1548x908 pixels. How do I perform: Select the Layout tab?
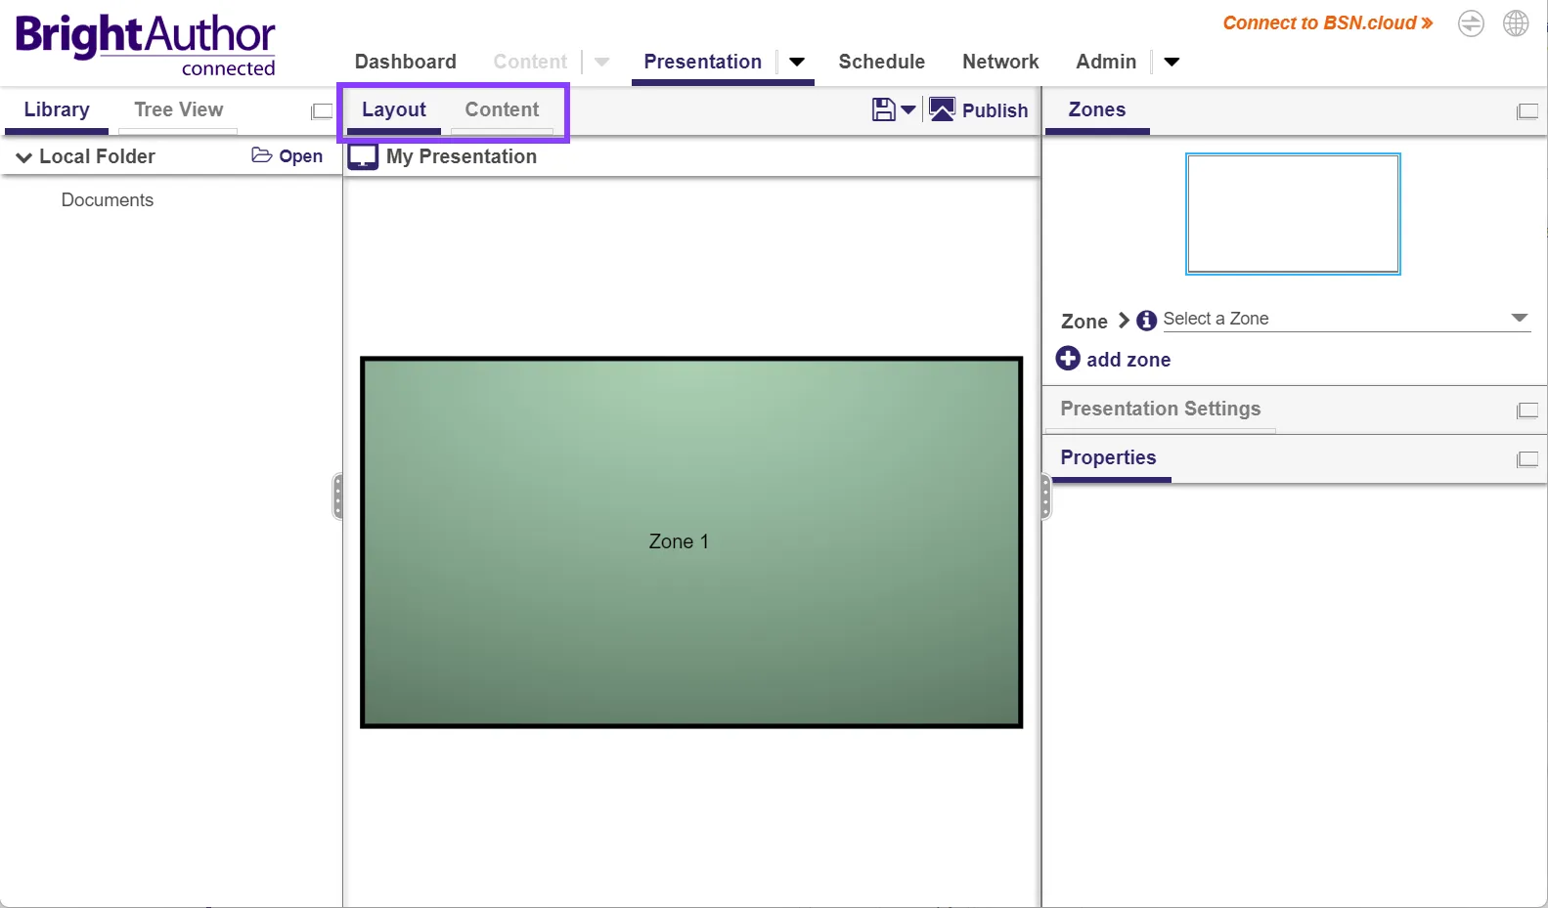click(x=394, y=109)
